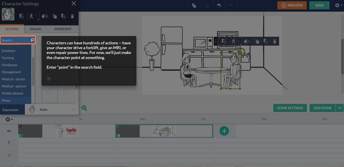The height and width of the screenshot is (167, 344).
Task: Click the redo arrow in the top bar
Action: (x=231, y=5)
